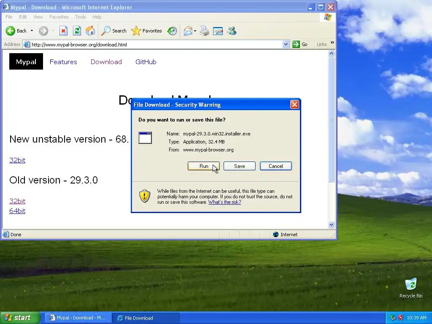The width and height of the screenshot is (432, 324).
Task: Expand the address bar dropdown
Action: tap(286, 44)
